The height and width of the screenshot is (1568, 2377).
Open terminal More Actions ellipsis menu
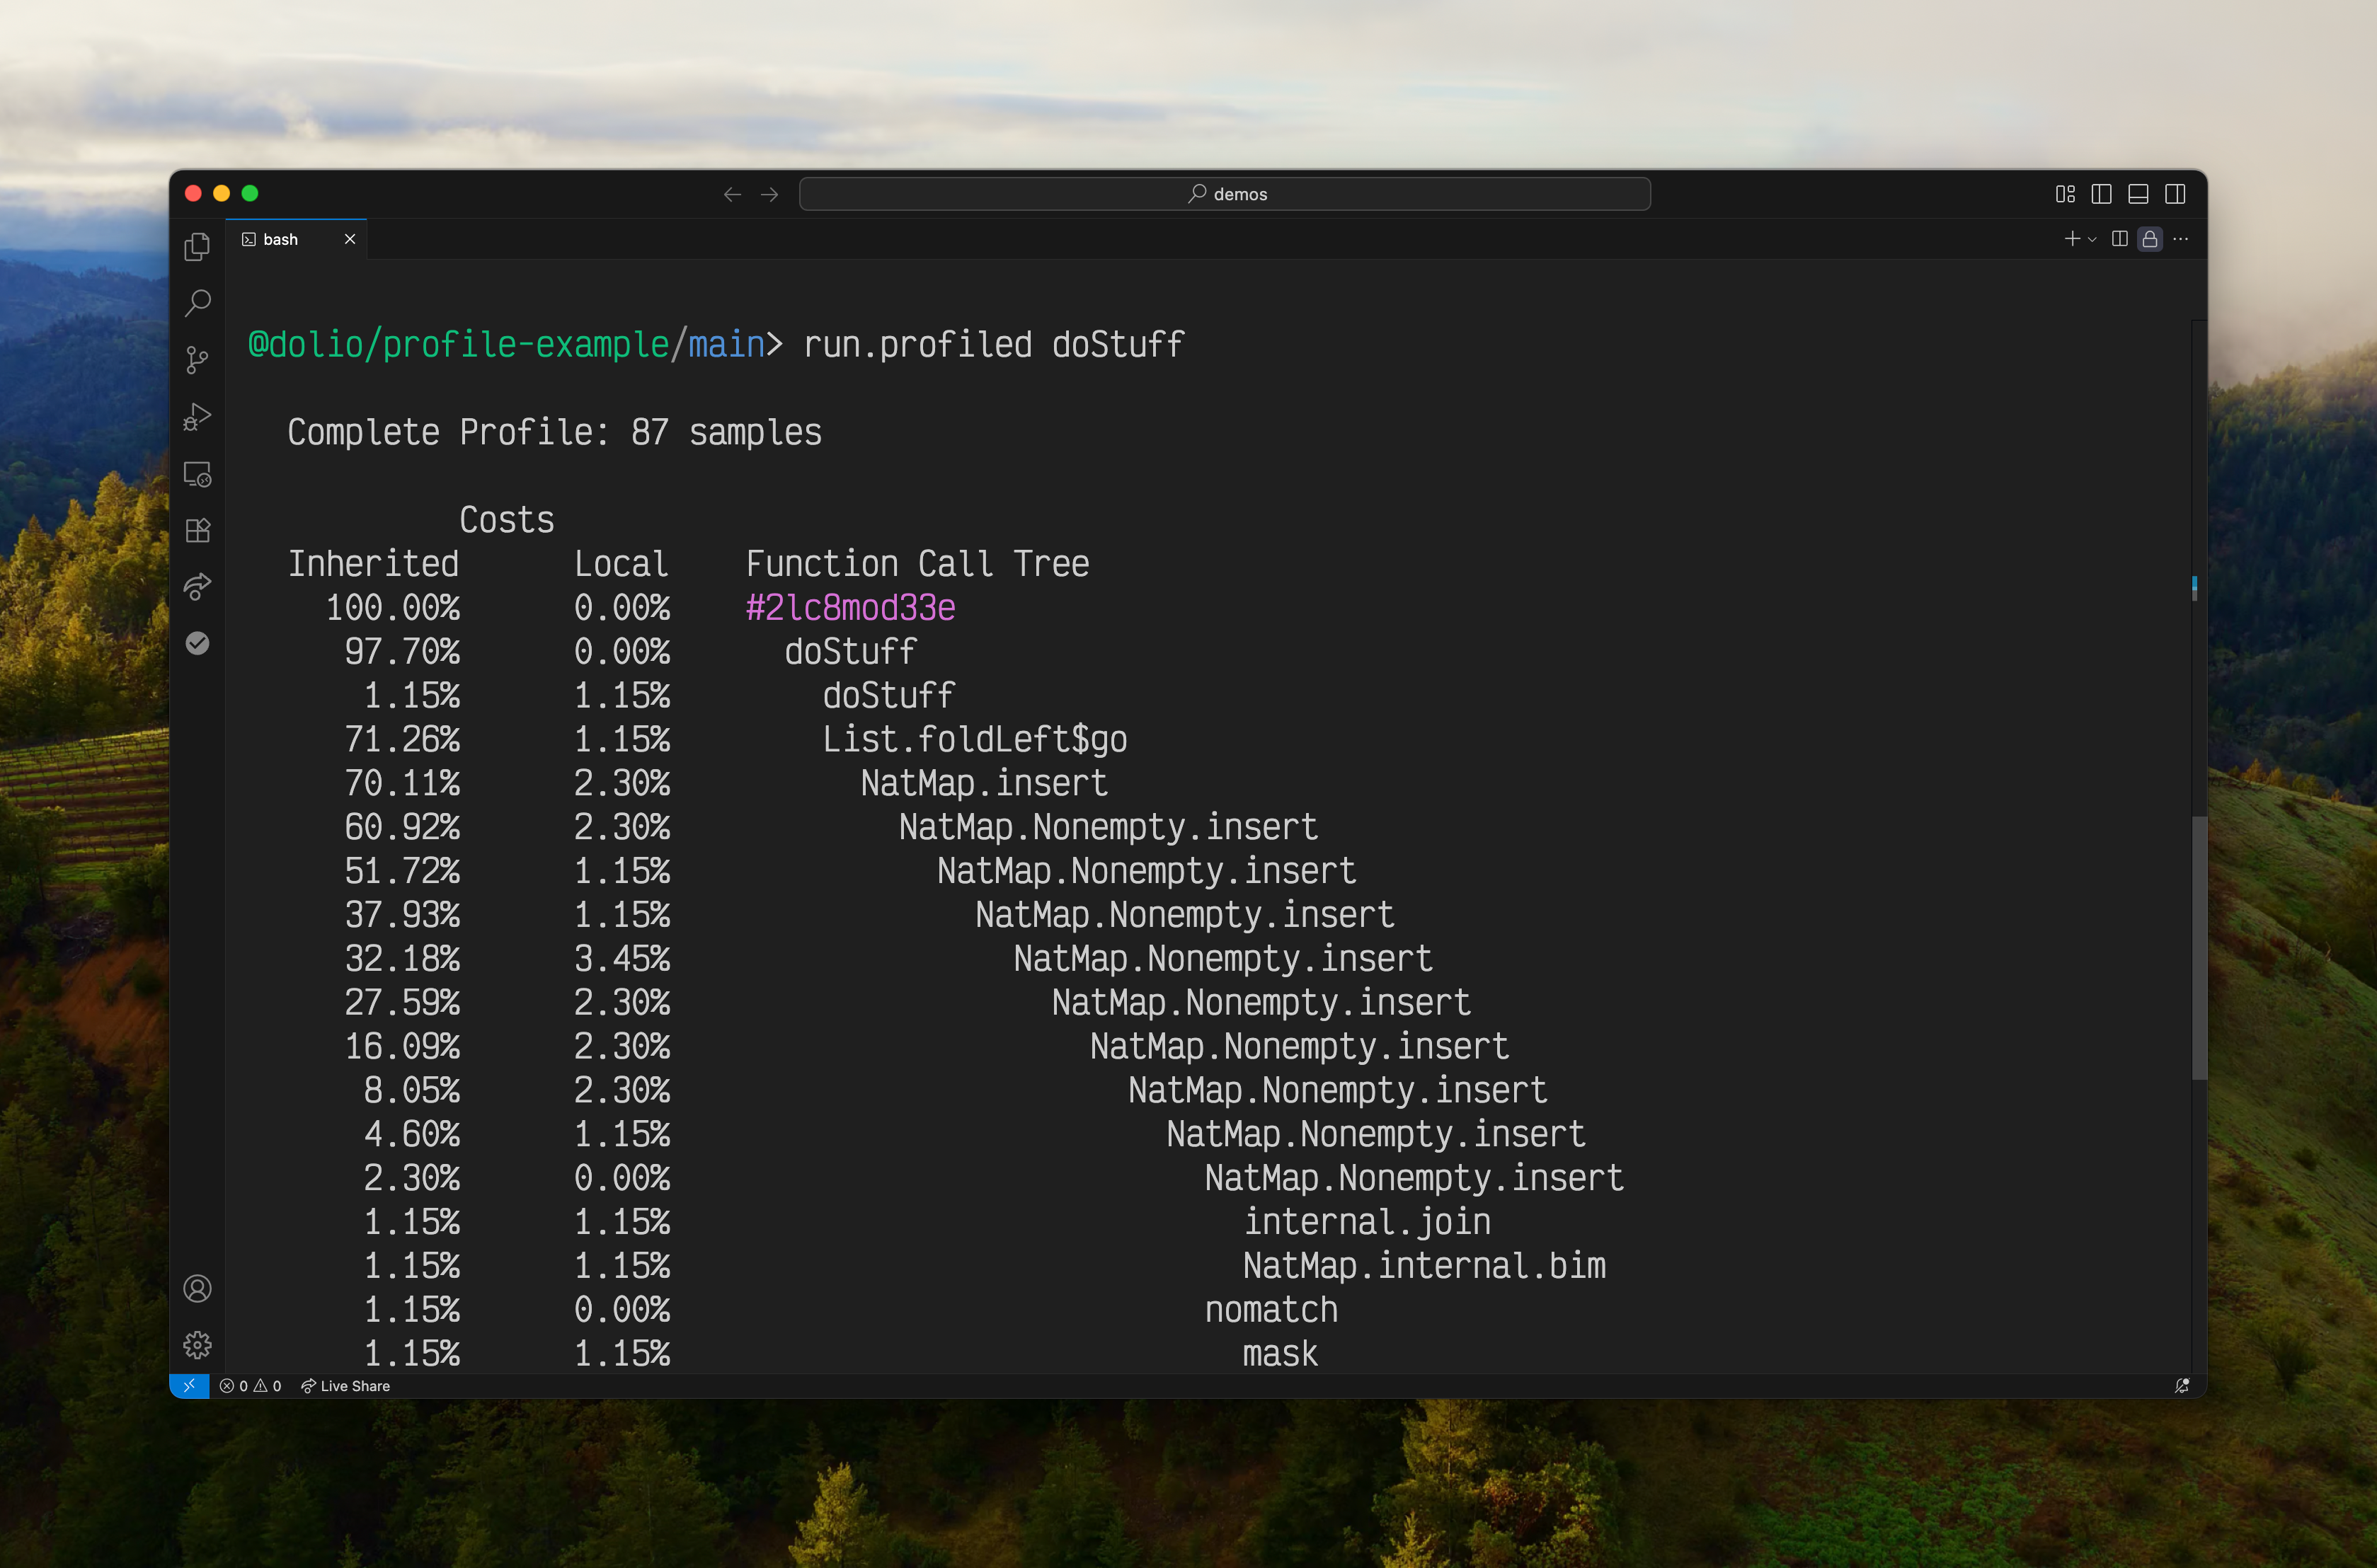[x=2182, y=239]
